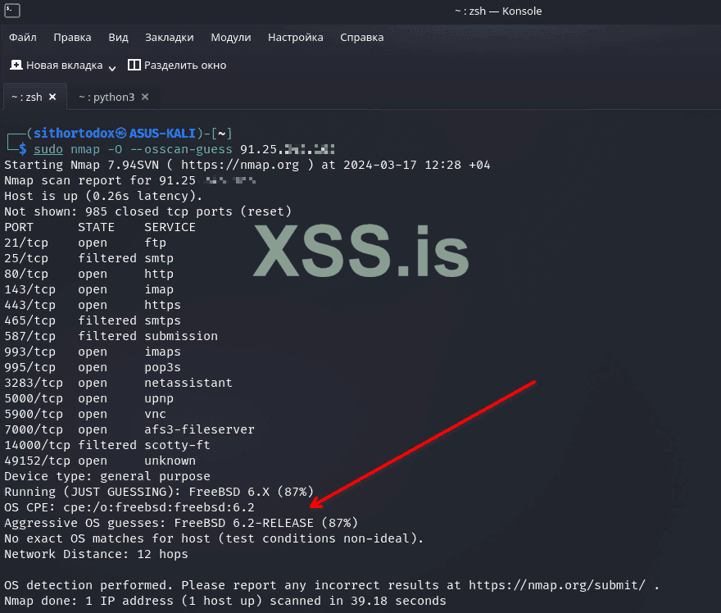Screen dimensions: 721x613
Task: Select the 443/tcp port entry
Action: point(29,305)
